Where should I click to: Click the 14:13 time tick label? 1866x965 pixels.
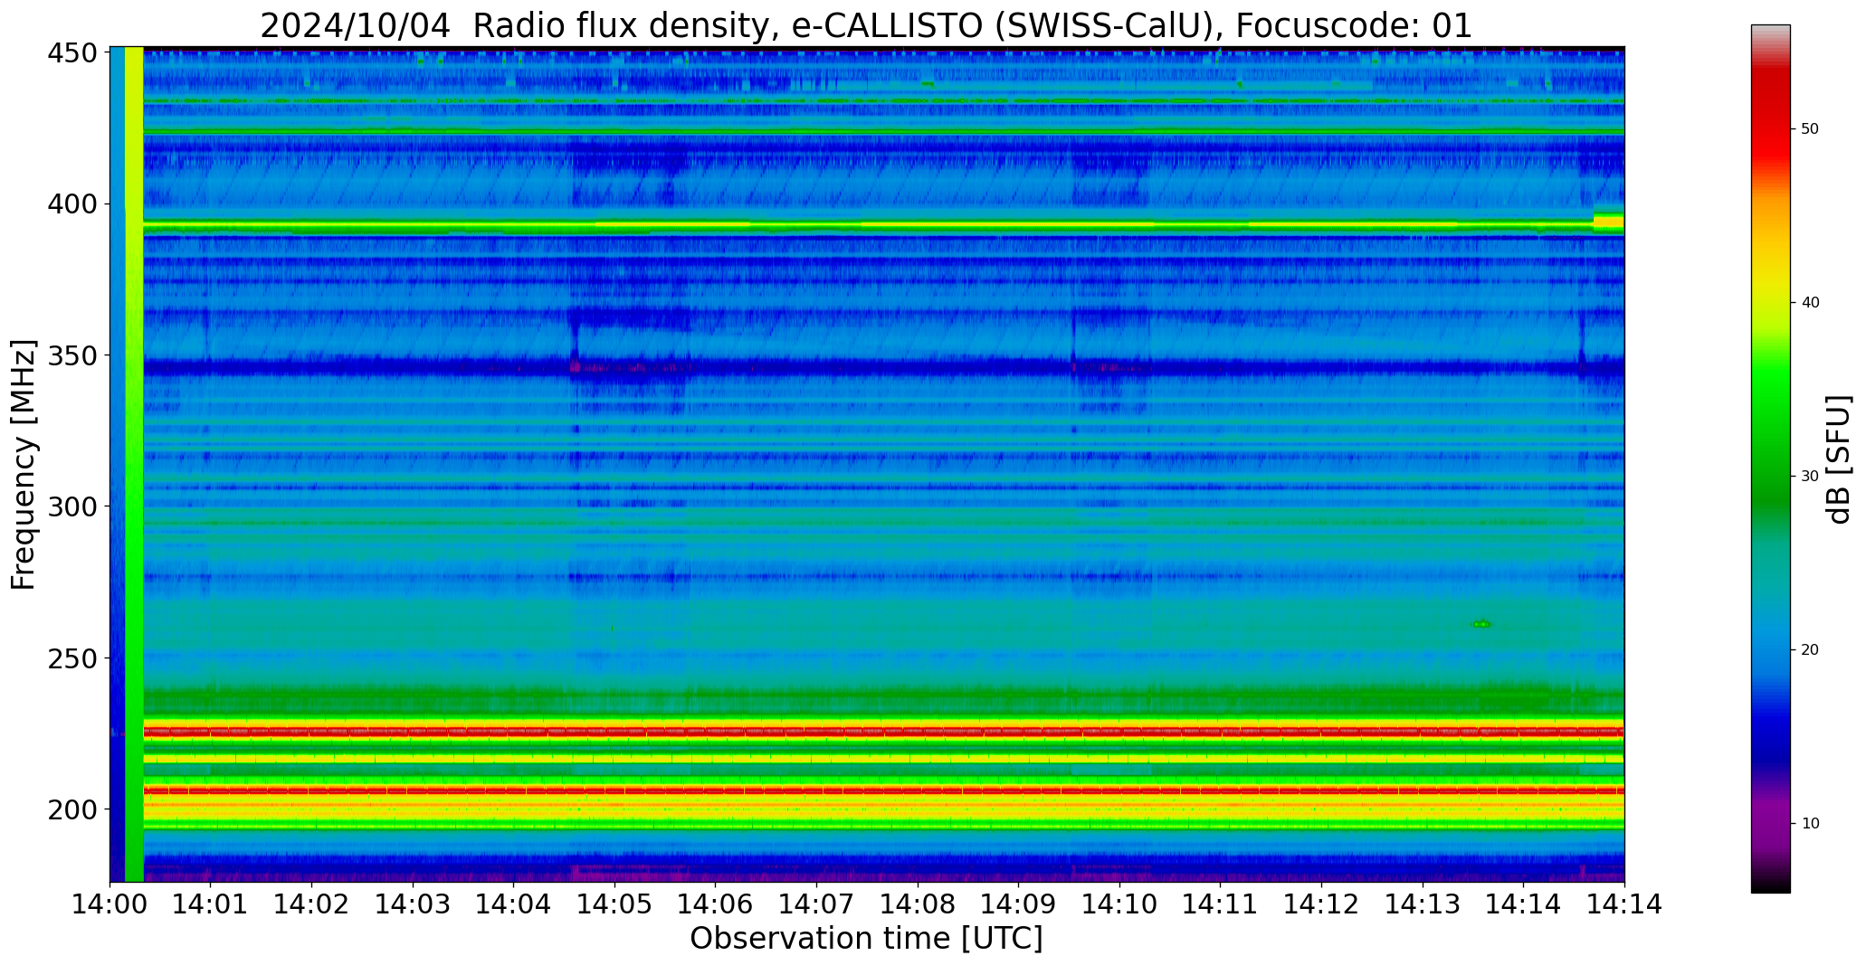coord(1423,904)
